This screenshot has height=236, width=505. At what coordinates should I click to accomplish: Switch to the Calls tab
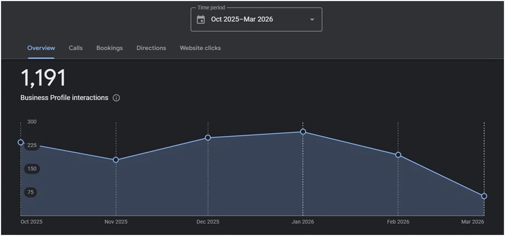[x=75, y=48]
